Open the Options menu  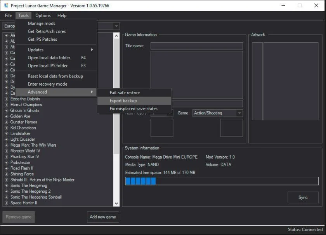(43, 16)
